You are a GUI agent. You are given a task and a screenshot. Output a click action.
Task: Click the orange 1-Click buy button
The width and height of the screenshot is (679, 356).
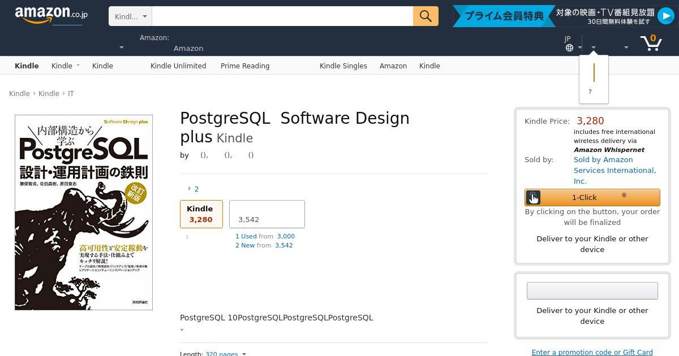coord(592,197)
